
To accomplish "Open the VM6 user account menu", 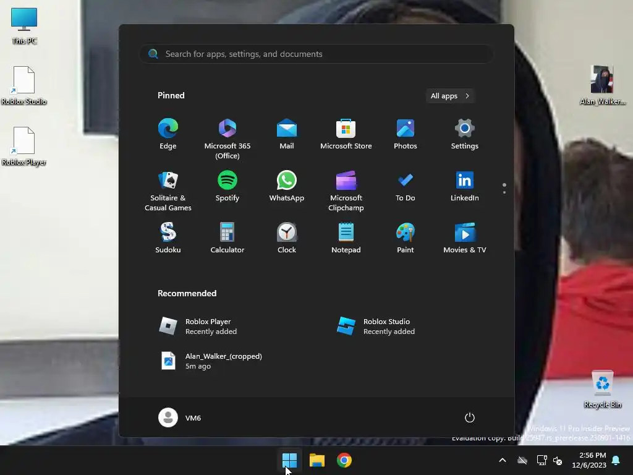I will point(180,417).
